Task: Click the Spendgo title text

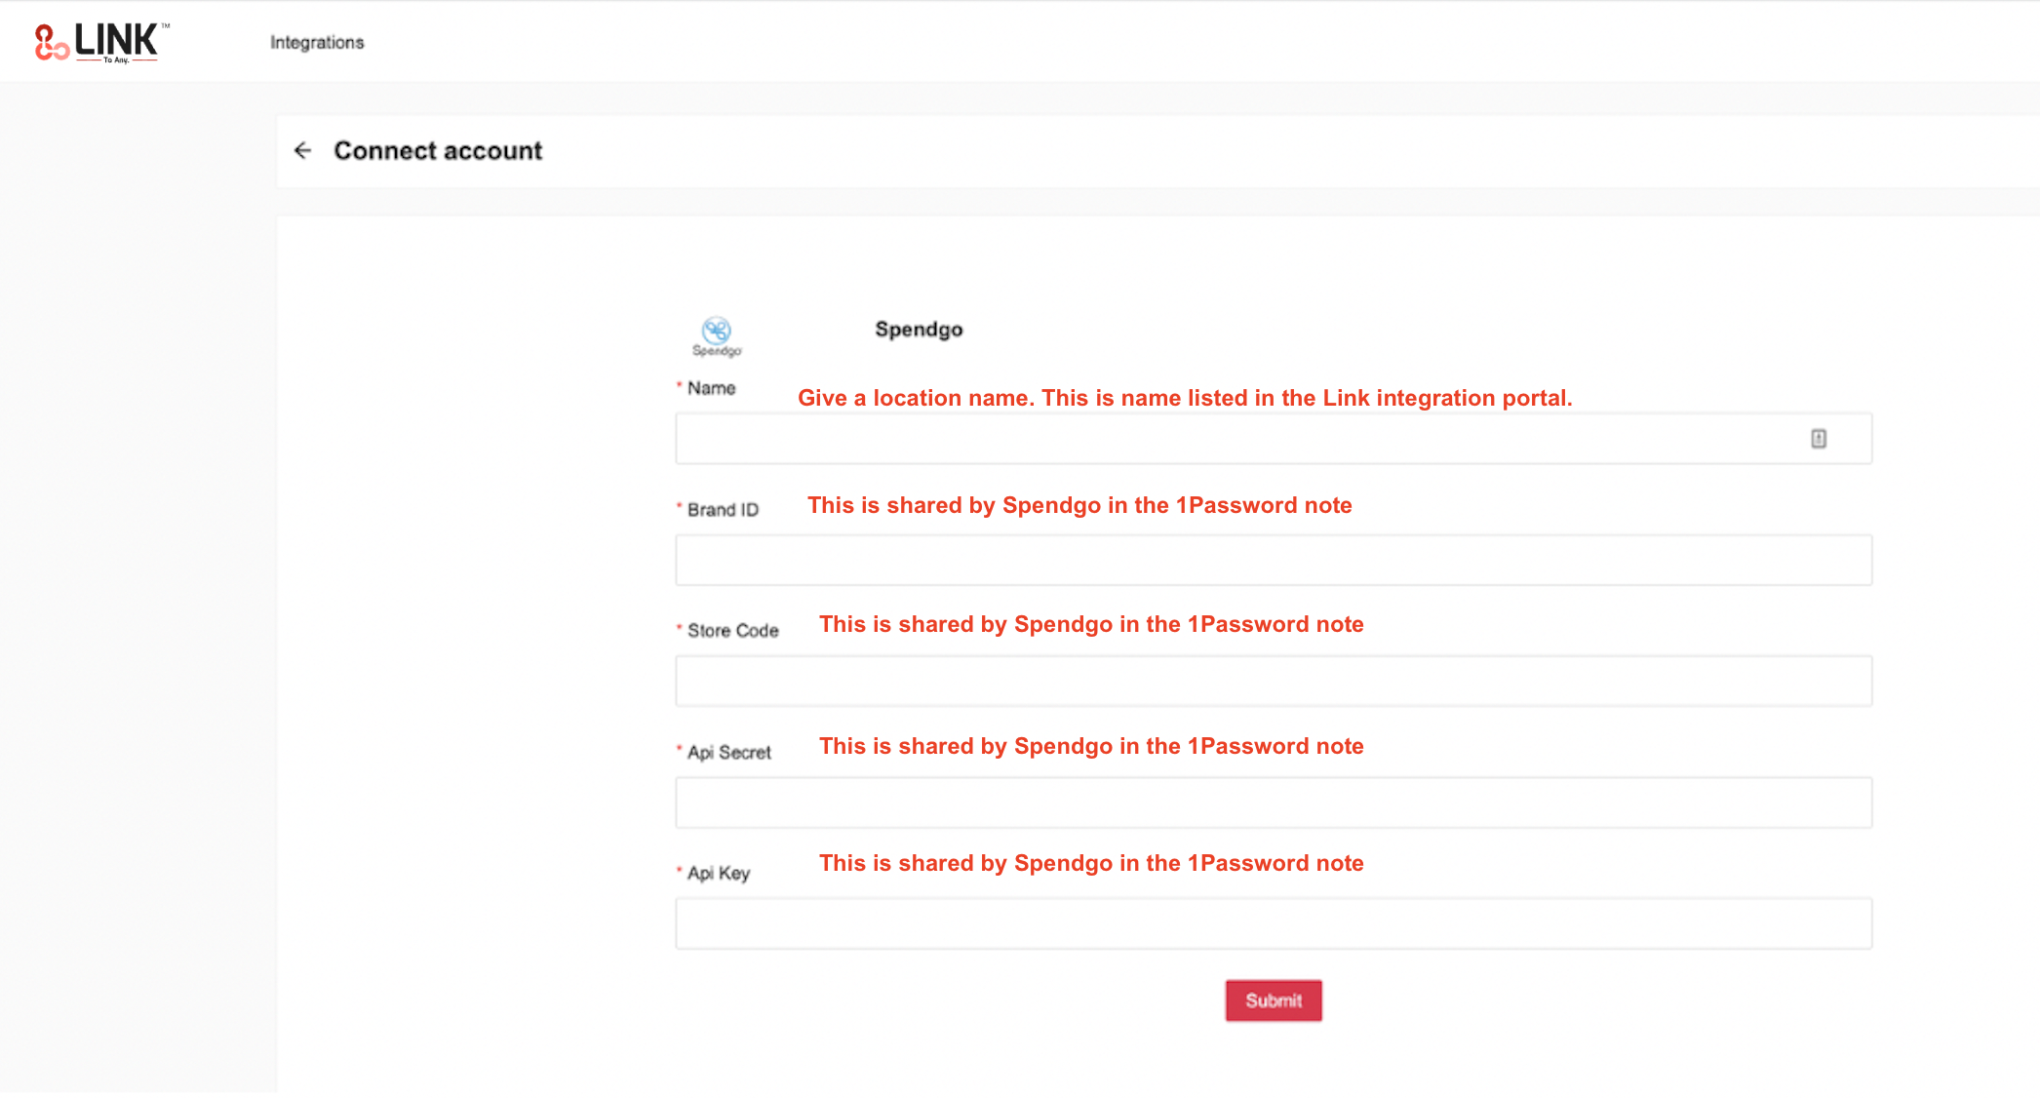Action: tap(919, 330)
